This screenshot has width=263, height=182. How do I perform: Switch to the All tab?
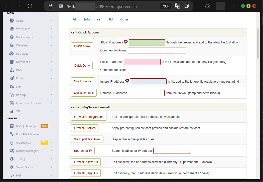coord(75,19)
